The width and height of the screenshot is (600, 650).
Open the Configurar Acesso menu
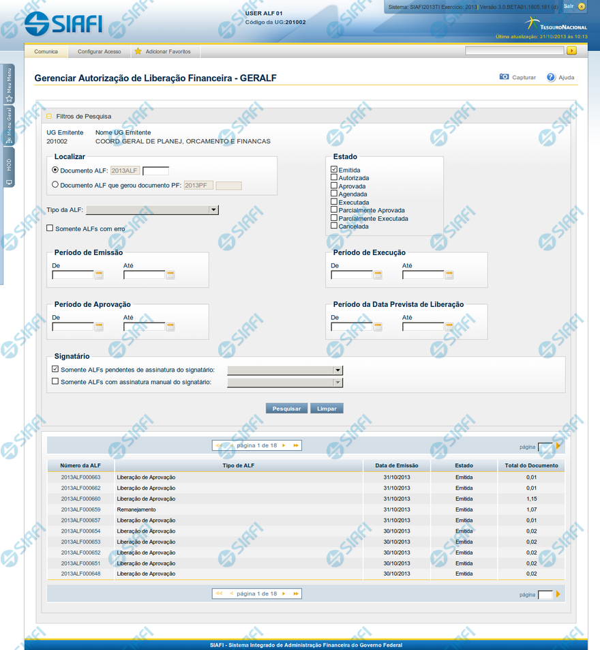[99, 51]
